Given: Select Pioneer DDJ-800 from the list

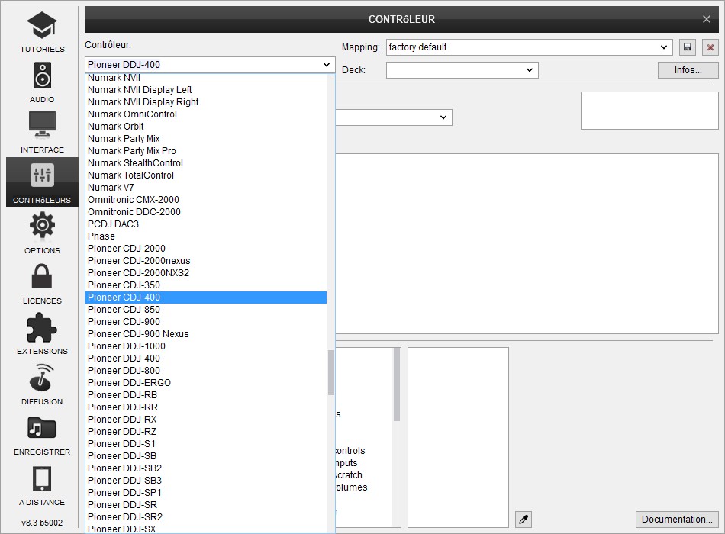Looking at the screenshot, I should [206, 370].
